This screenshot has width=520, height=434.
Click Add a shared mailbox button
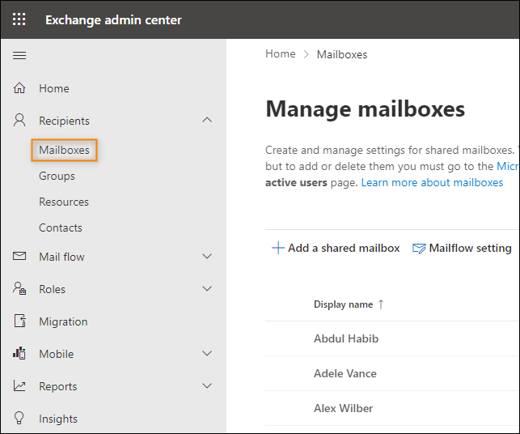(x=336, y=248)
